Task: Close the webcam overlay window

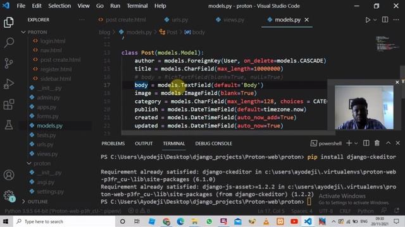Action: [397, 82]
